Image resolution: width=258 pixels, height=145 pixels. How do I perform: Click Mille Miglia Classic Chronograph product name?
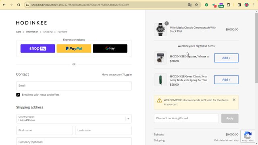click(193, 30)
